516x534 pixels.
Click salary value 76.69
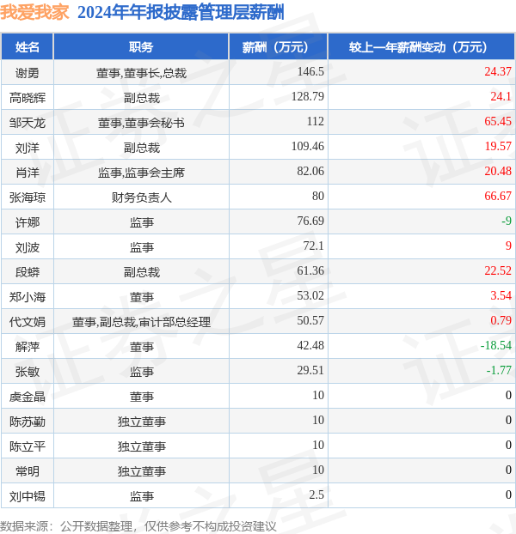click(x=310, y=221)
